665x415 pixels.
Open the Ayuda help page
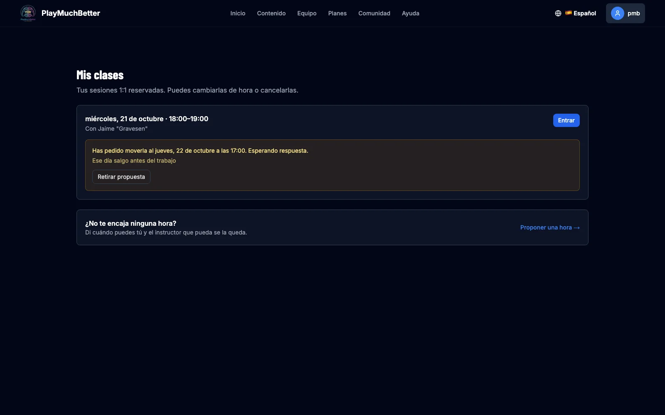click(411, 13)
